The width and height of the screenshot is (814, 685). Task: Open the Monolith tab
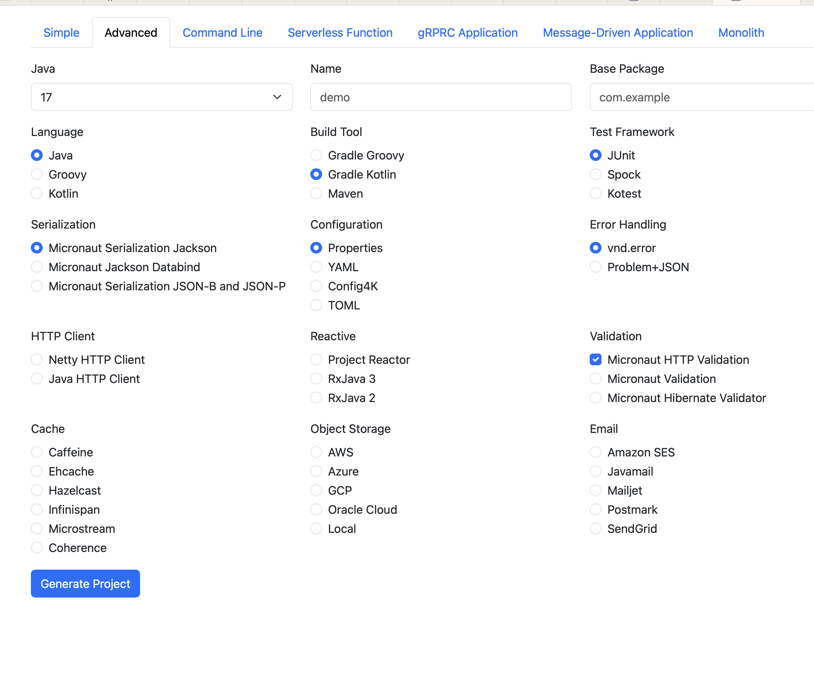coord(740,33)
